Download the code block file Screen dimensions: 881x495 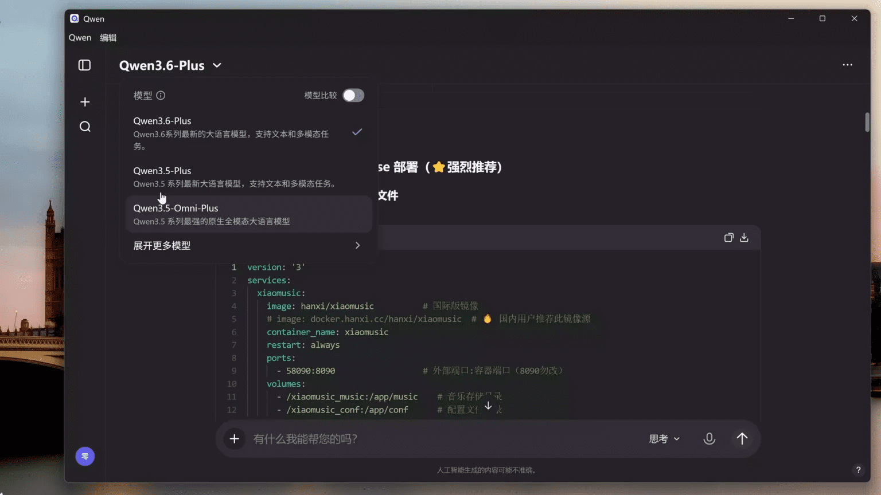(744, 238)
